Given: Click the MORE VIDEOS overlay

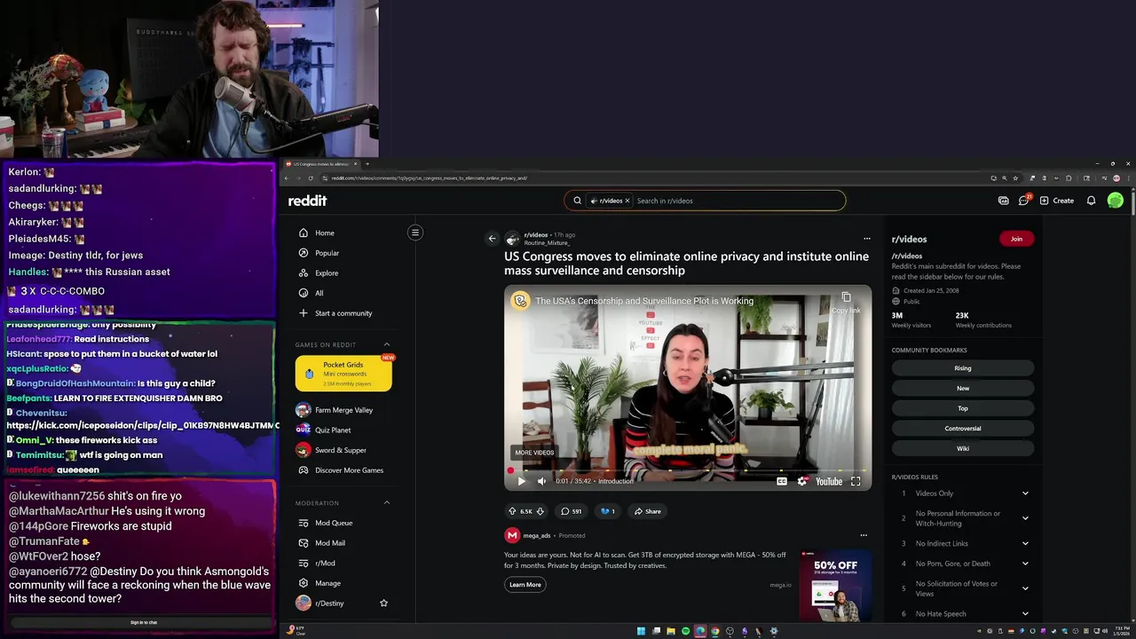Looking at the screenshot, I should [534, 453].
